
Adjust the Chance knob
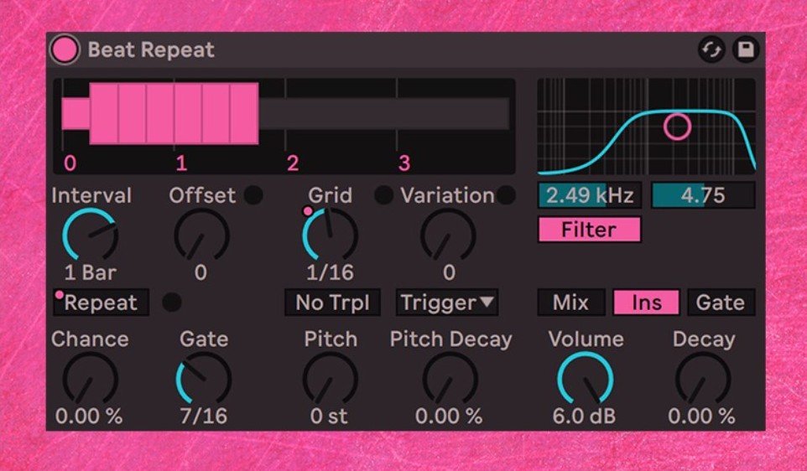tap(90, 379)
